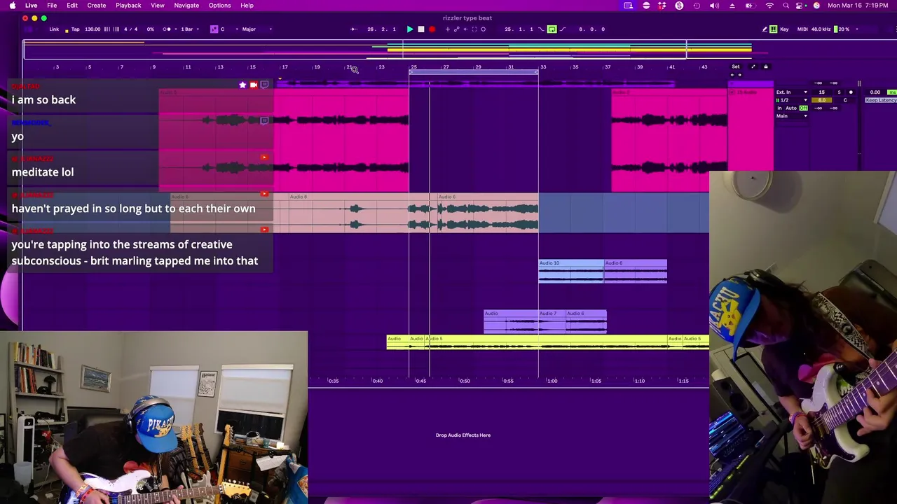Select the Off monitor button
Viewport: 897px width, 504px height.
tap(803, 108)
